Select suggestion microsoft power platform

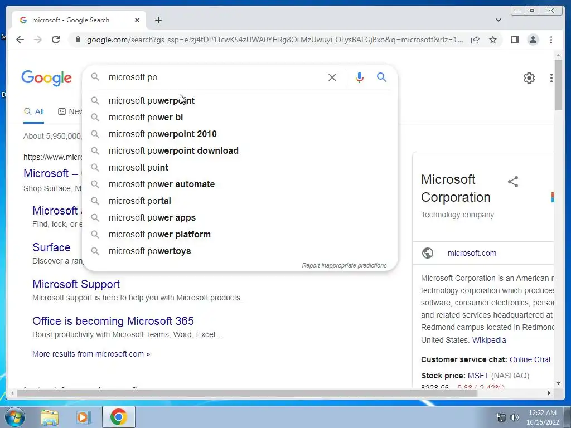(x=240, y=235)
